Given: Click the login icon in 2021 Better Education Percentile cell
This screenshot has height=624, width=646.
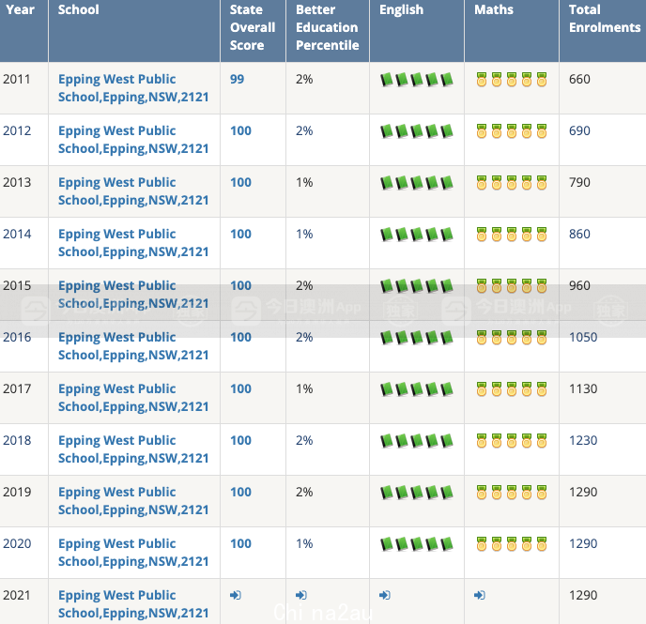Looking at the screenshot, I should click(301, 595).
